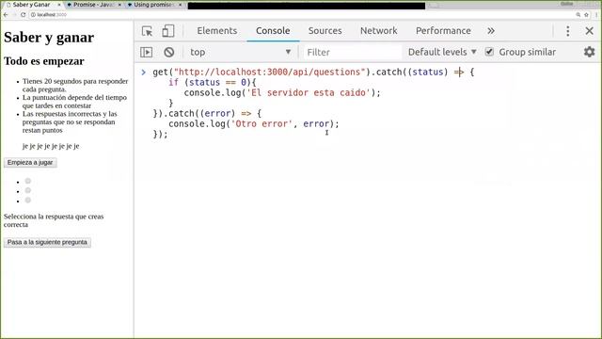Screen dimensions: 602x339
Task: Select the third answer radio button
Action: [x=28, y=201]
